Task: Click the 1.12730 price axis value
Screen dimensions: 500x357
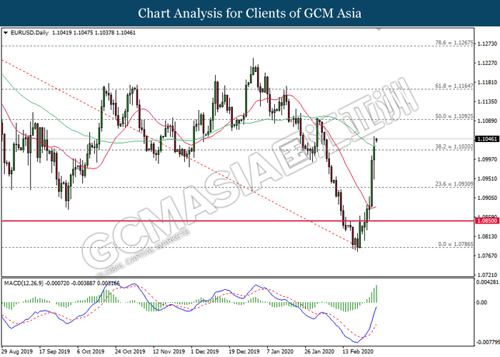Action: click(487, 44)
